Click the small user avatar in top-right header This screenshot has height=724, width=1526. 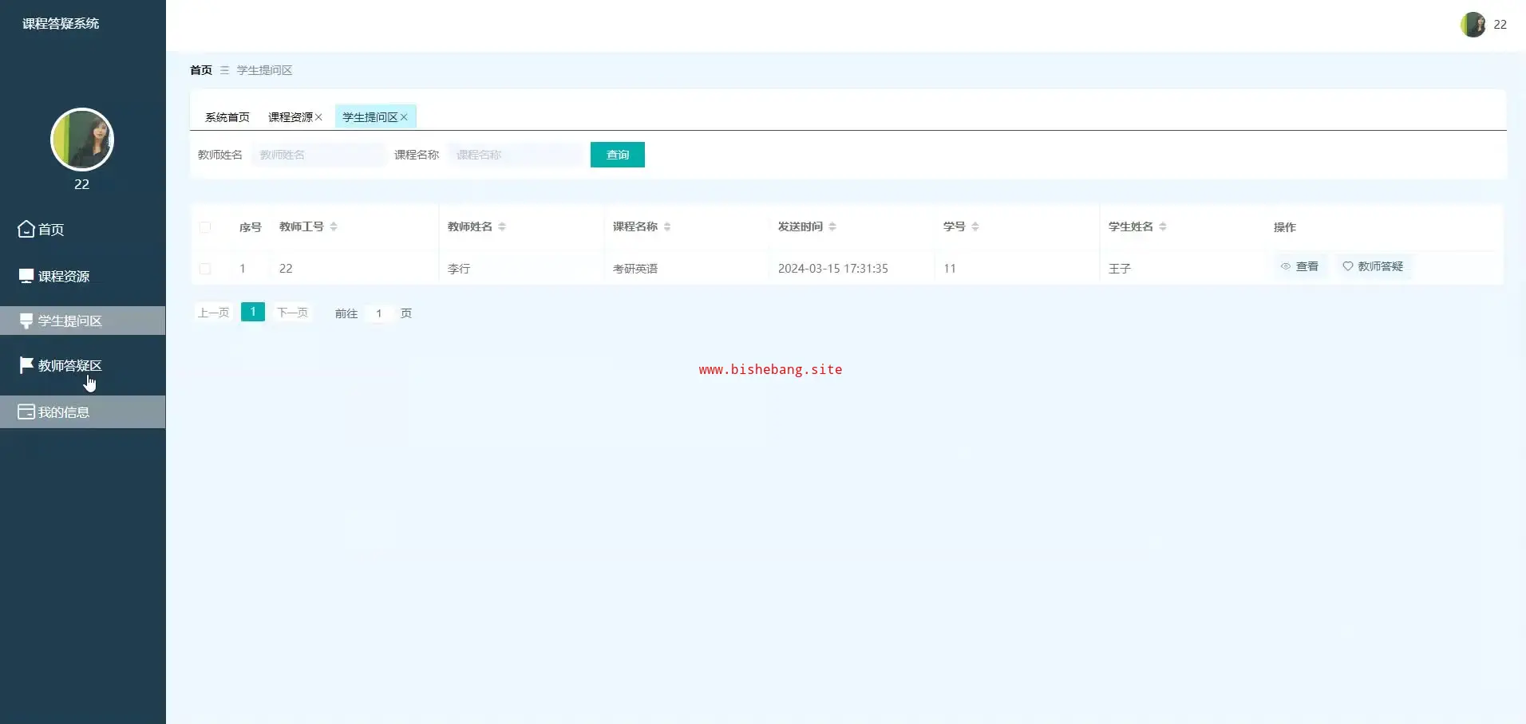(1473, 25)
